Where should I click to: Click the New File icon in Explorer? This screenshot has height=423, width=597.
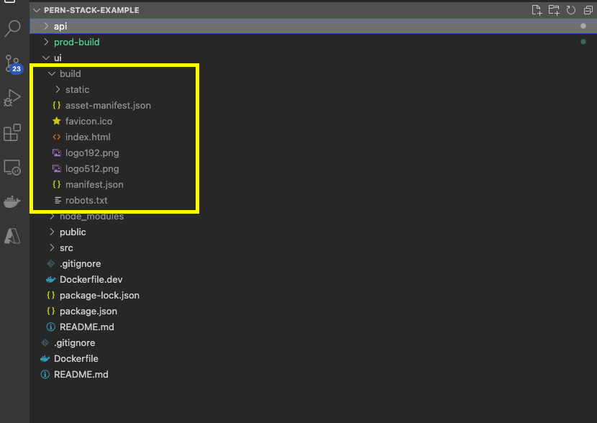[x=536, y=10]
